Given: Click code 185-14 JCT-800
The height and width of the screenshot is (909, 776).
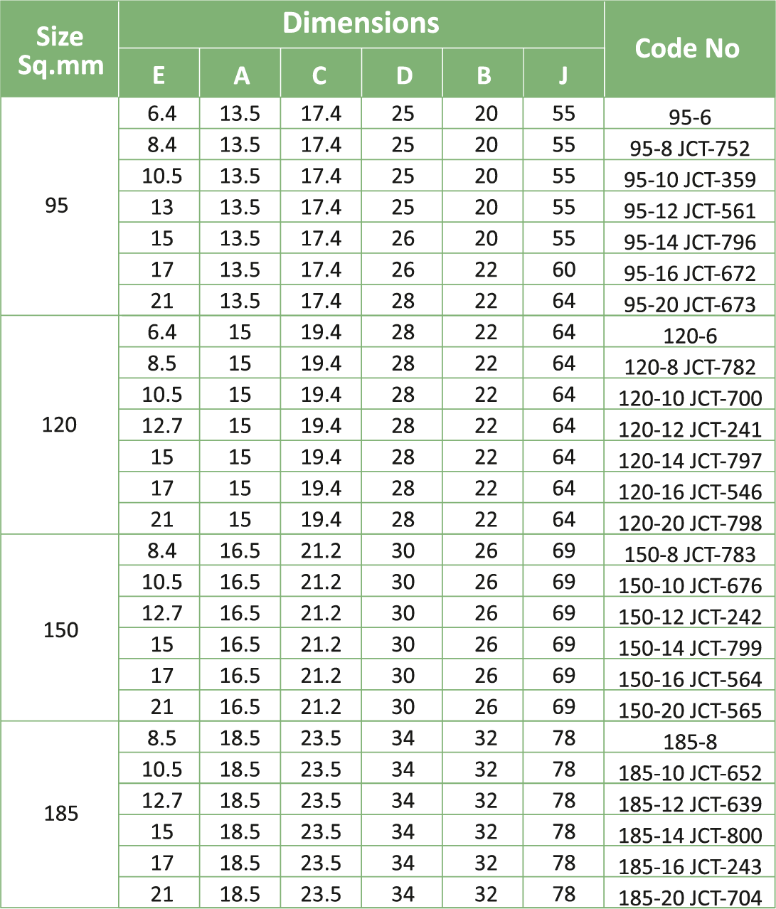Looking at the screenshot, I should click(x=689, y=836).
